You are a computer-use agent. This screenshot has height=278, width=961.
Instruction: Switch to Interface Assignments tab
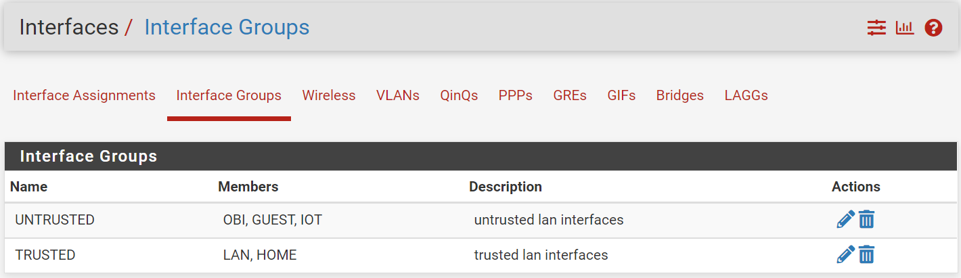tap(84, 95)
